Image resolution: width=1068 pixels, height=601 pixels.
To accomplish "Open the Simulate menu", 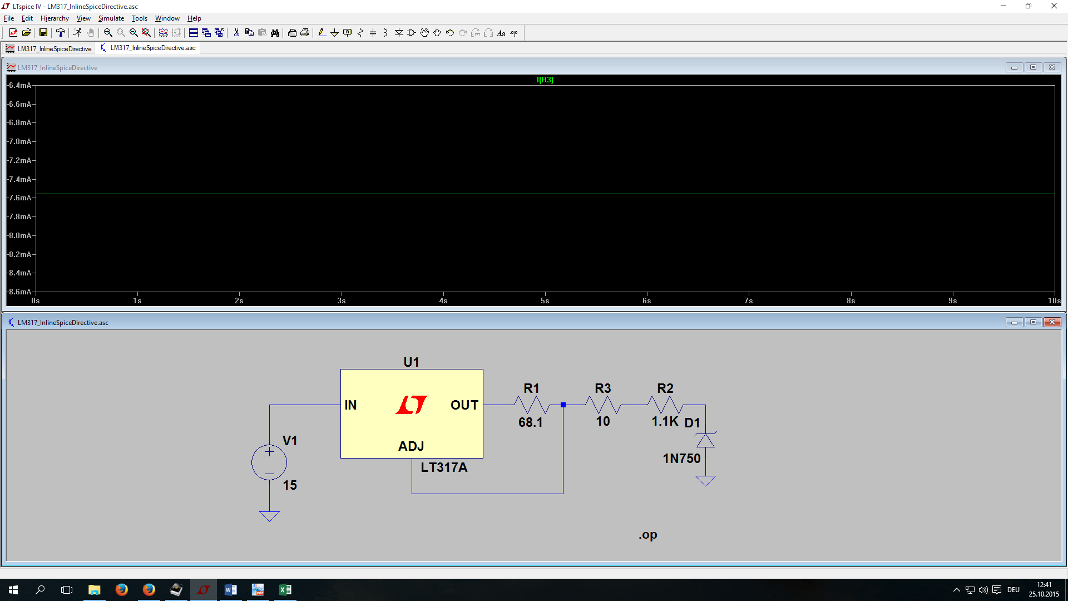I will click(111, 18).
